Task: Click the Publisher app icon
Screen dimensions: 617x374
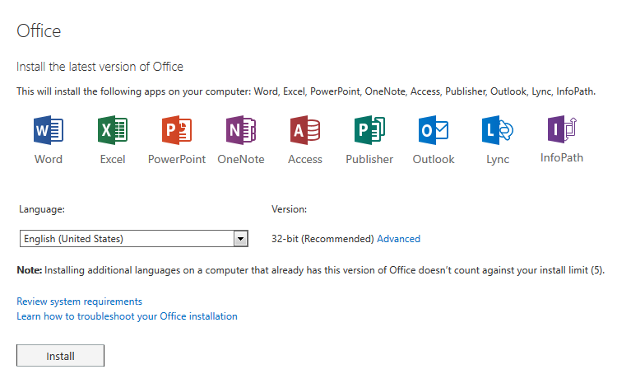Action: pyautogui.click(x=369, y=130)
